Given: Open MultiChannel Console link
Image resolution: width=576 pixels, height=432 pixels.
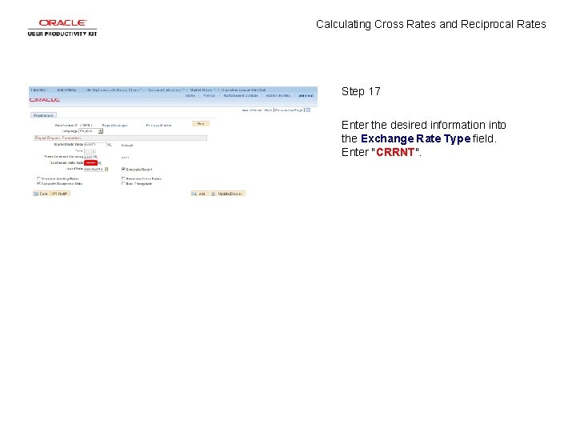Looking at the screenshot, I should point(241,95).
